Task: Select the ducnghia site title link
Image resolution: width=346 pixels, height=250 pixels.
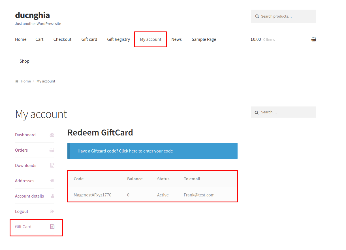Action: tap(32, 15)
